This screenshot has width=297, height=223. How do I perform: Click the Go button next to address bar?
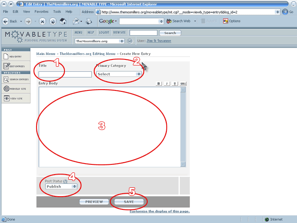point(288,12)
